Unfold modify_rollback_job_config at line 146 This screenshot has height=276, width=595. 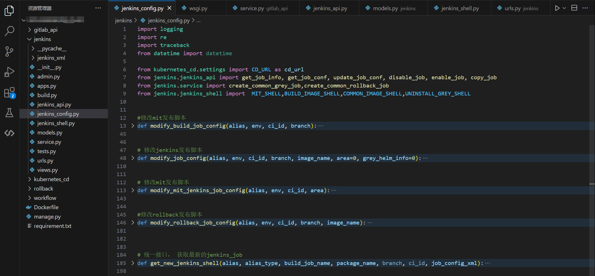(x=132, y=222)
